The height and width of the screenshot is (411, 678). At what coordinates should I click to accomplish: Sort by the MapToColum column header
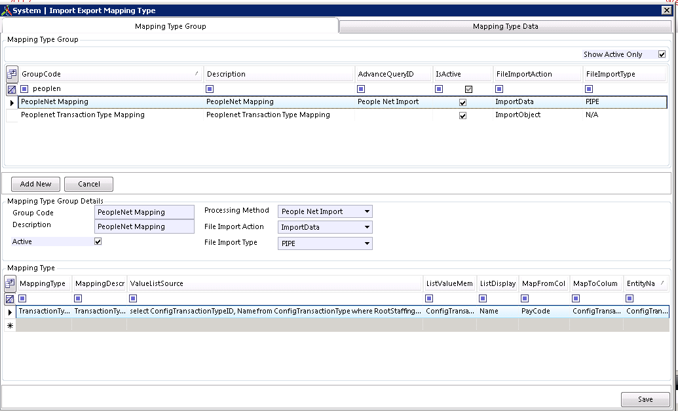[x=597, y=283]
